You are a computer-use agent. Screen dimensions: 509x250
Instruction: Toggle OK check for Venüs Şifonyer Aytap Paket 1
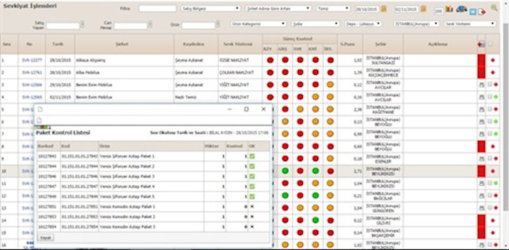[x=252, y=156]
